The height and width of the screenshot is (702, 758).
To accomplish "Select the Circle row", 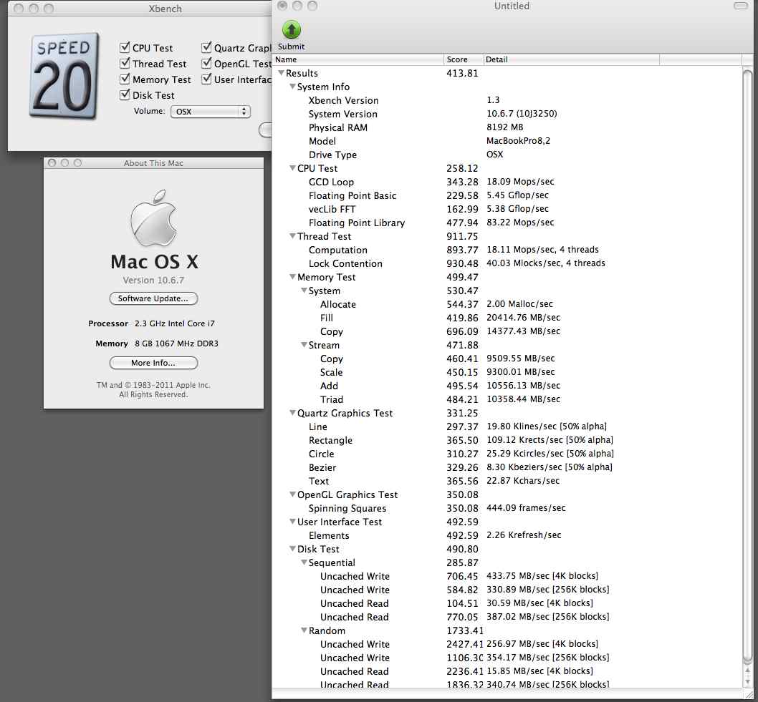I will pyautogui.click(x=507, y=454).
